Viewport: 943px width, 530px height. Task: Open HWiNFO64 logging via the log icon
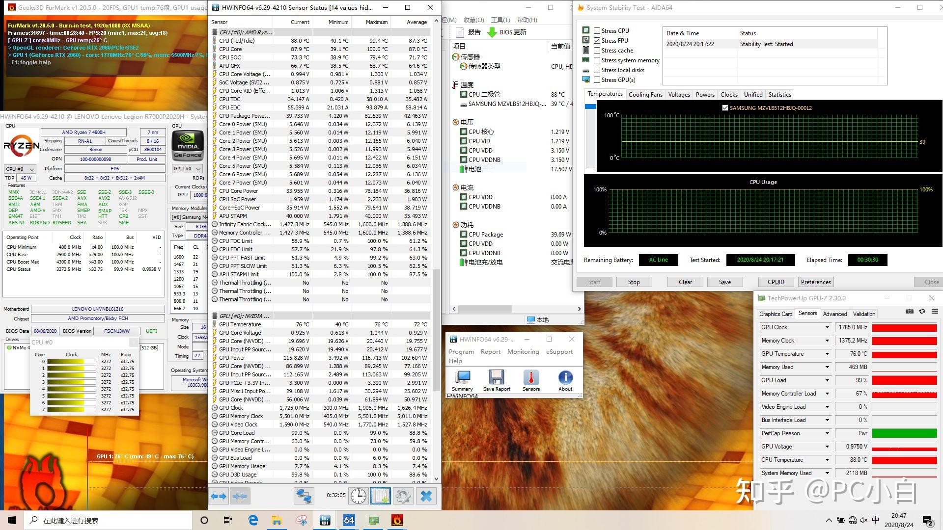click(380, 496)
